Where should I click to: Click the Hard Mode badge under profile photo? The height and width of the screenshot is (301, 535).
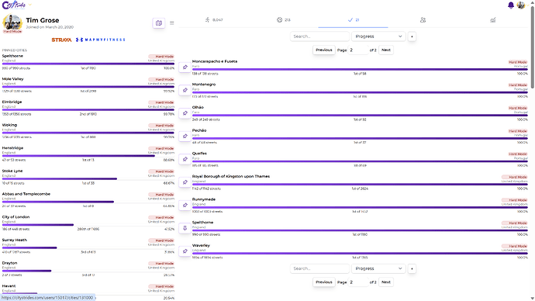coord(12,31)
